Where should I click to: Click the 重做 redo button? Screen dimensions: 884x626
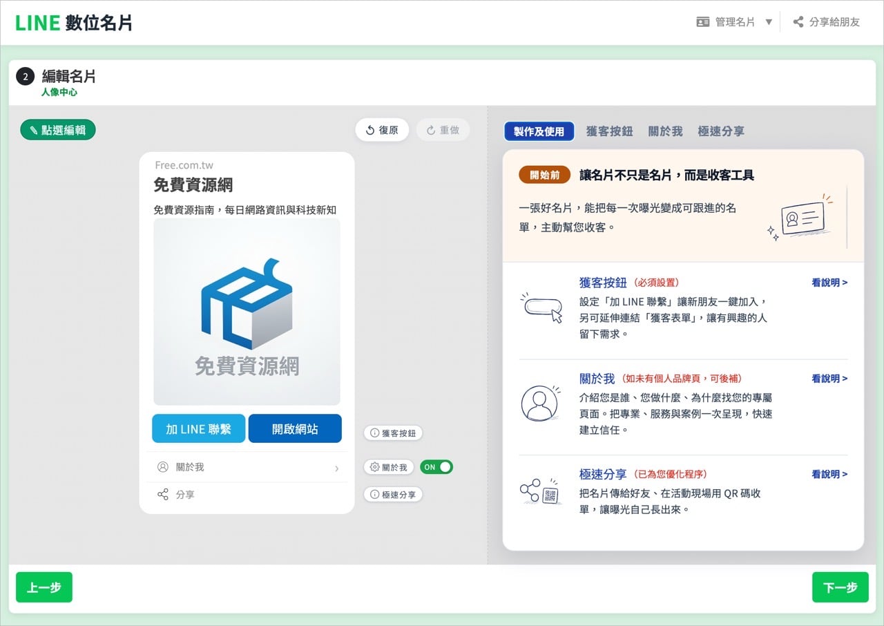[443, 130]
